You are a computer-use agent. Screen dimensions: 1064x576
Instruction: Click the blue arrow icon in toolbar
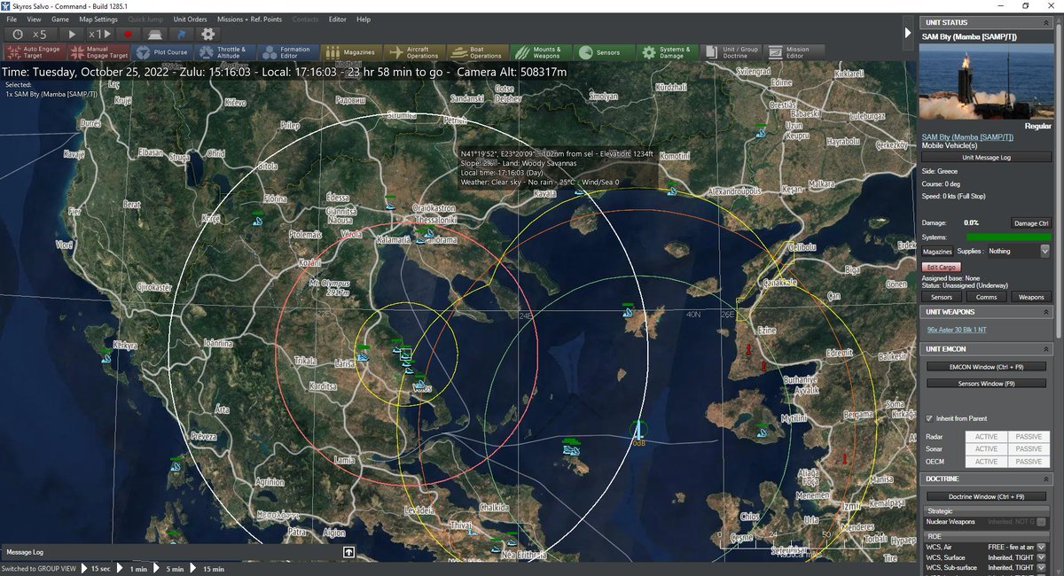point(182,34)
